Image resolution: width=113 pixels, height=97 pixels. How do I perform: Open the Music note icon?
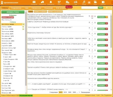[84, 2]
